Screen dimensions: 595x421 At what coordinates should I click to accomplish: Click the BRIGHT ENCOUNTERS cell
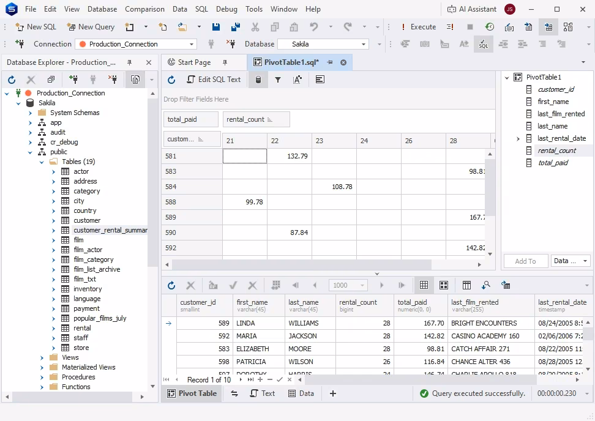coord(491,323)
